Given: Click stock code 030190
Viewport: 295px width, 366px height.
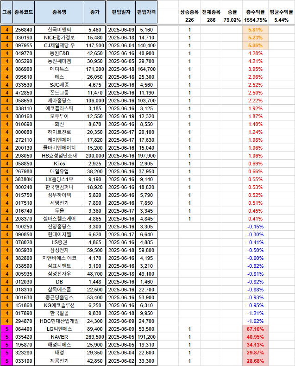Looking at the screenshot, I should pos(24,38).
